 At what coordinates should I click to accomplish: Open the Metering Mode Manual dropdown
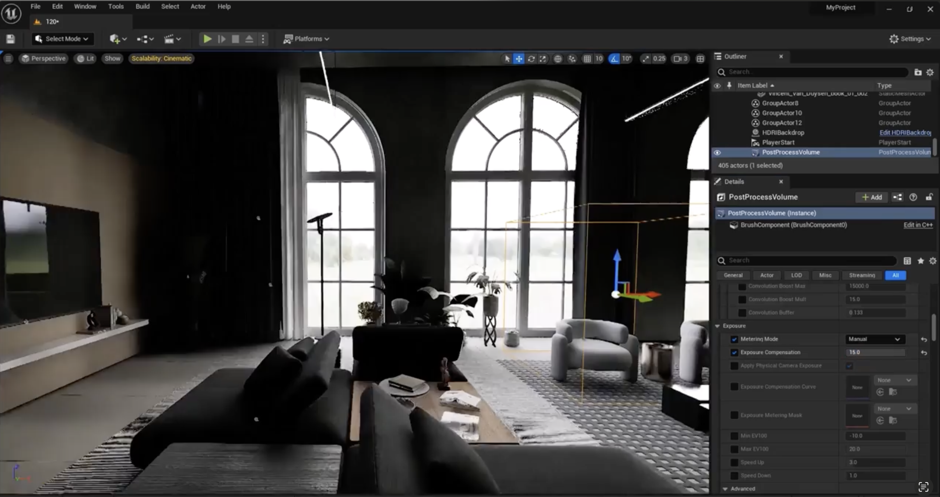[874, 339]
